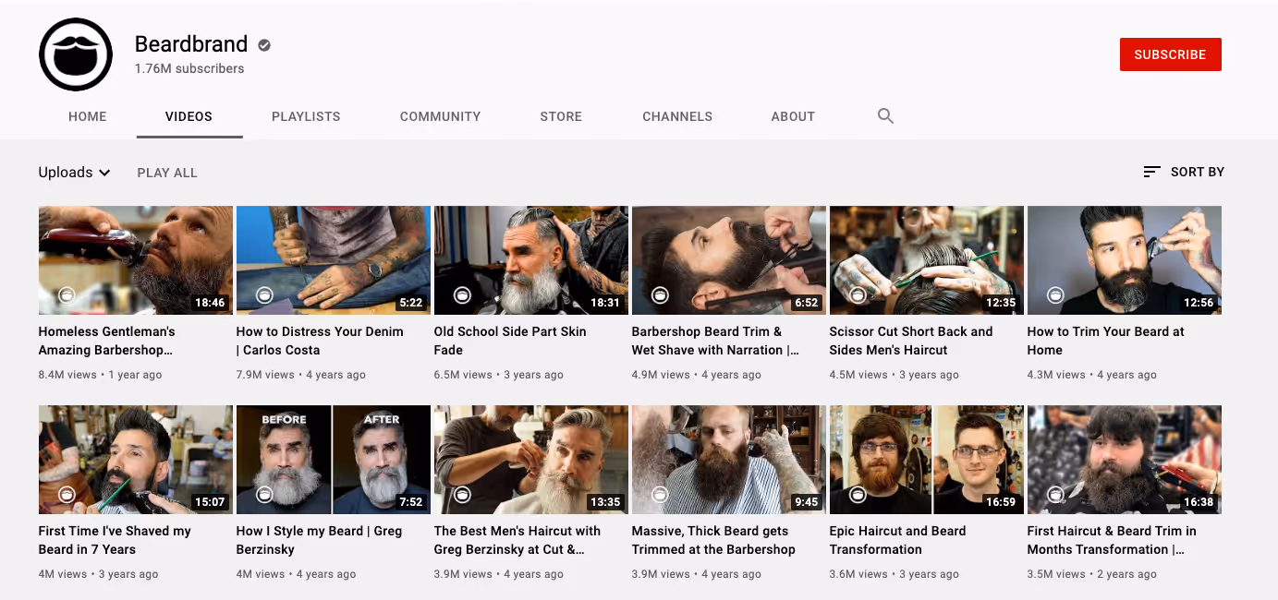Open First Time I've Shaved my Beard title
The height and width of the screenshot is (600, 1278).
click(x=115, y=540)
